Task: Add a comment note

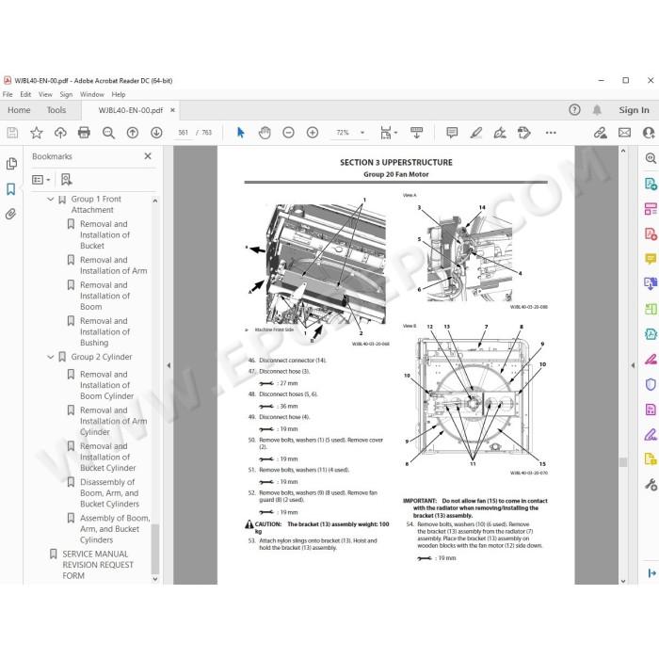Action: point(452,133)
